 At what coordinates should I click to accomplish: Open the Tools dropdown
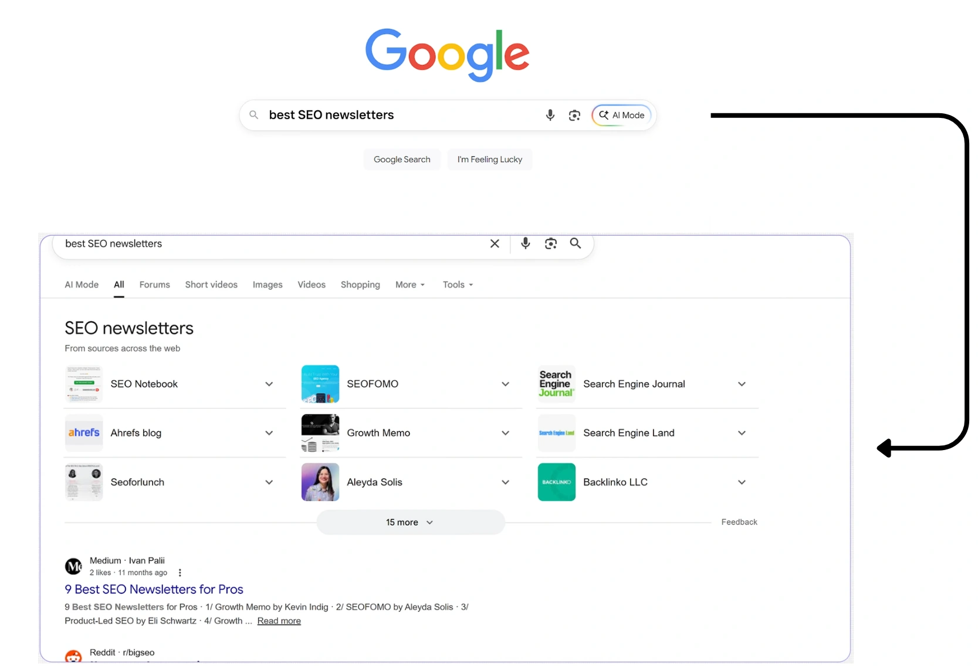point(458,285)
